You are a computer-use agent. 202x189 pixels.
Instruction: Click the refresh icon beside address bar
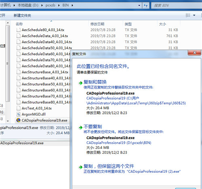pyautogui.click(x=145, y=5)
